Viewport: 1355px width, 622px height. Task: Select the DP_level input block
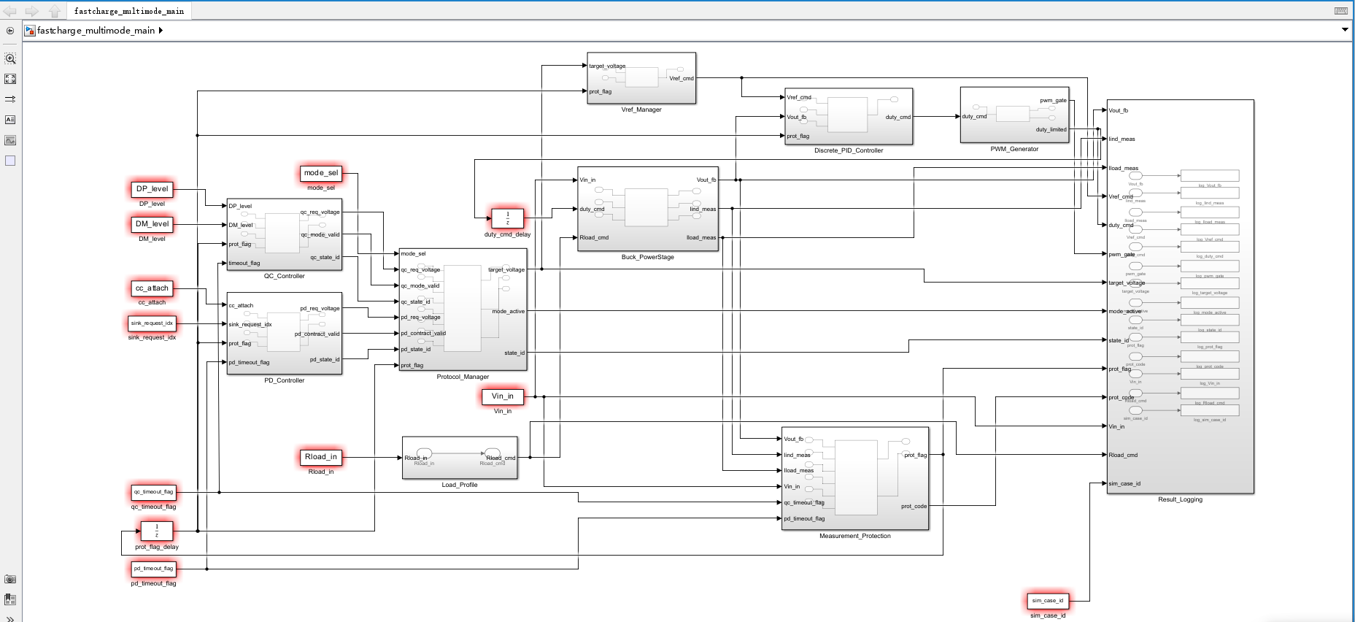[152, 189]
